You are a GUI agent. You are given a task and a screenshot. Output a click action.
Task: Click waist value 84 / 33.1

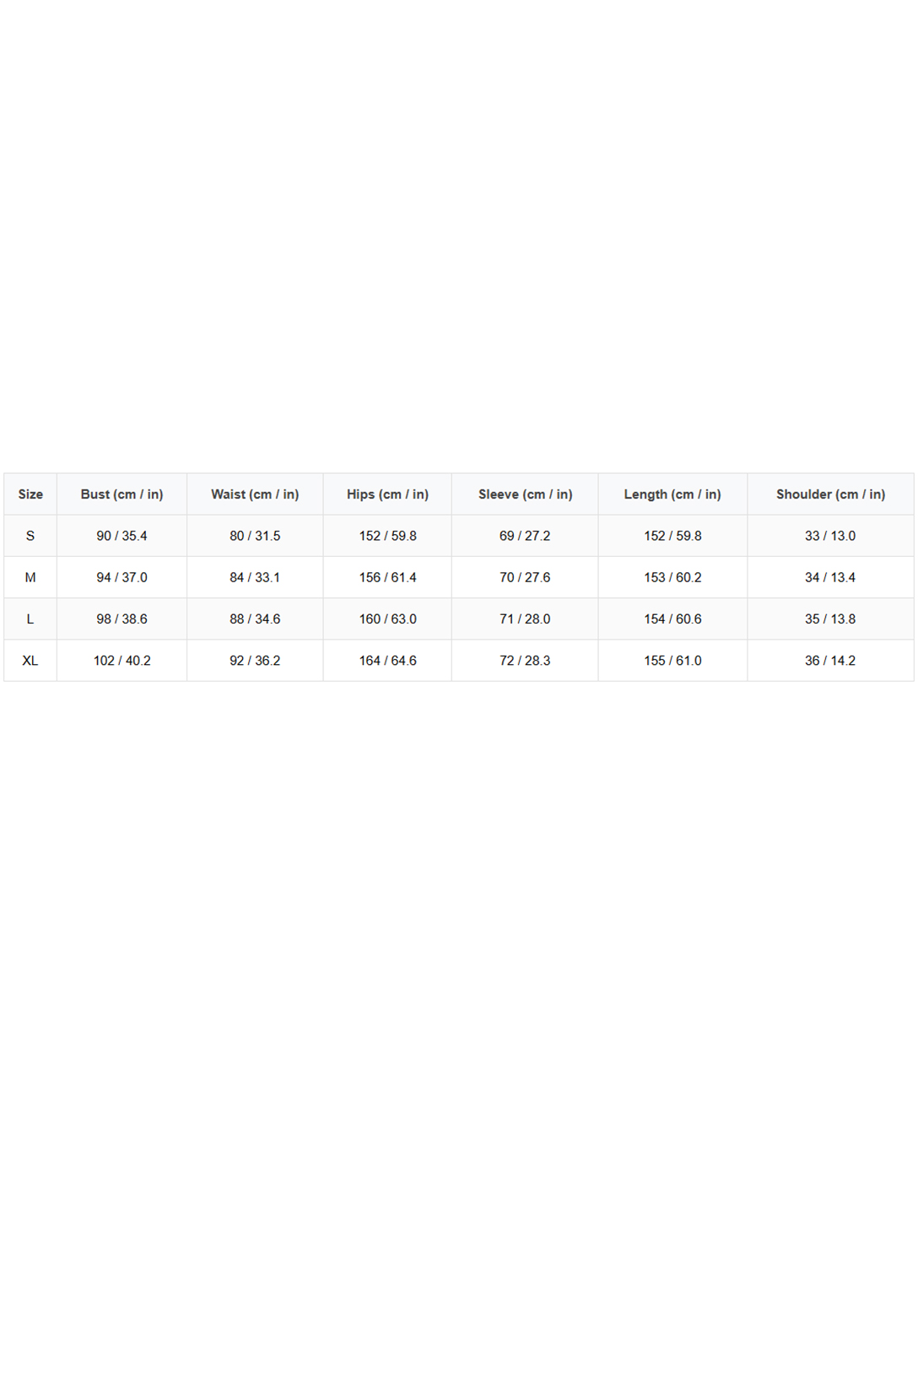point(255,577)
